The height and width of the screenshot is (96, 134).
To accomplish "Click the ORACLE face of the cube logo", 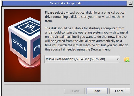I will 19,45.
